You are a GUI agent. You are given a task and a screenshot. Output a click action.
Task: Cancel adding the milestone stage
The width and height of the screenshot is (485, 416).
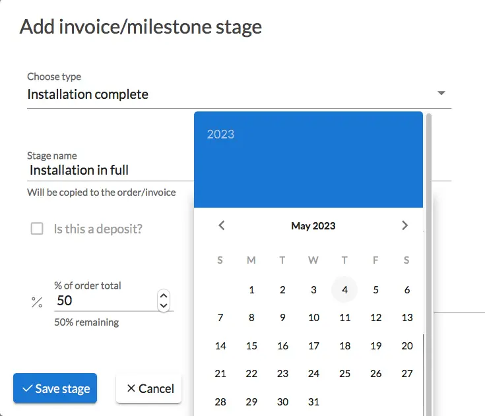pos(148,388)
